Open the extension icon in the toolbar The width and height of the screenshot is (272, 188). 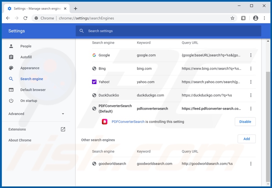pyautogui.click(x=243, y=18)
